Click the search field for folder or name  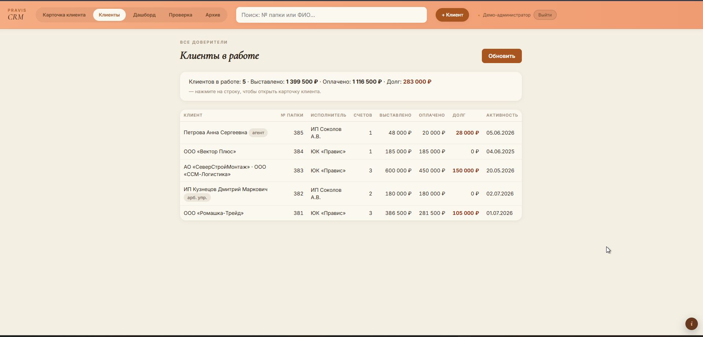[331, 15]
